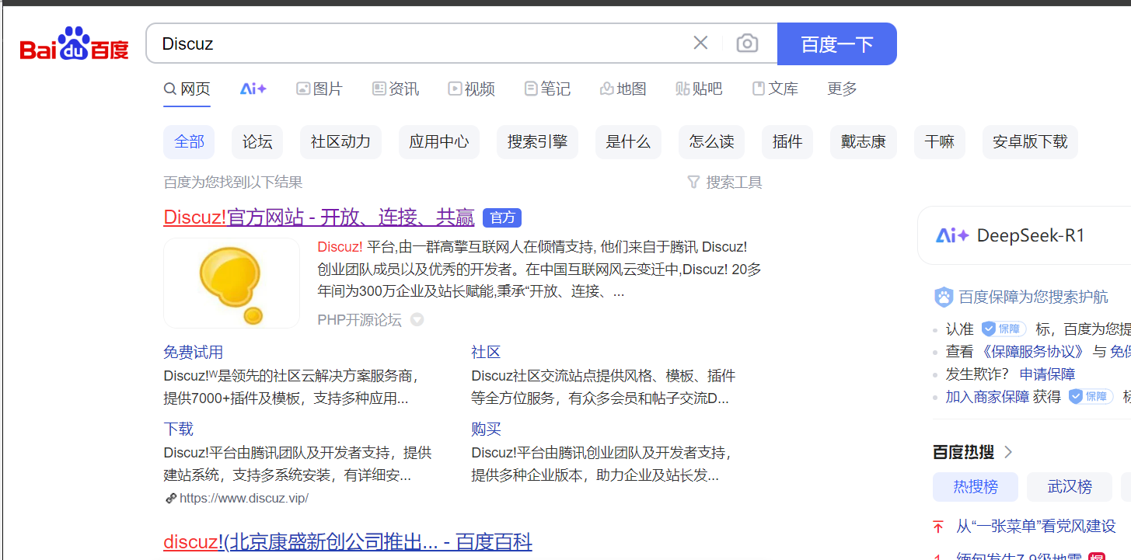Open the AI+ tab
Image resolution: width=1131 pixels, height=560 pixels.
click(253, 89)
